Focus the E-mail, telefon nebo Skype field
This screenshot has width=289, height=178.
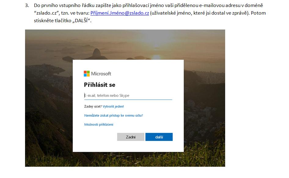tap(128, 96)
